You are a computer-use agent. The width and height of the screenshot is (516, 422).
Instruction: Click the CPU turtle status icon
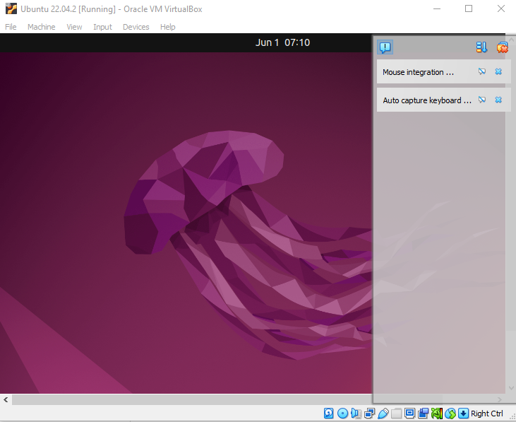[437, 413]
